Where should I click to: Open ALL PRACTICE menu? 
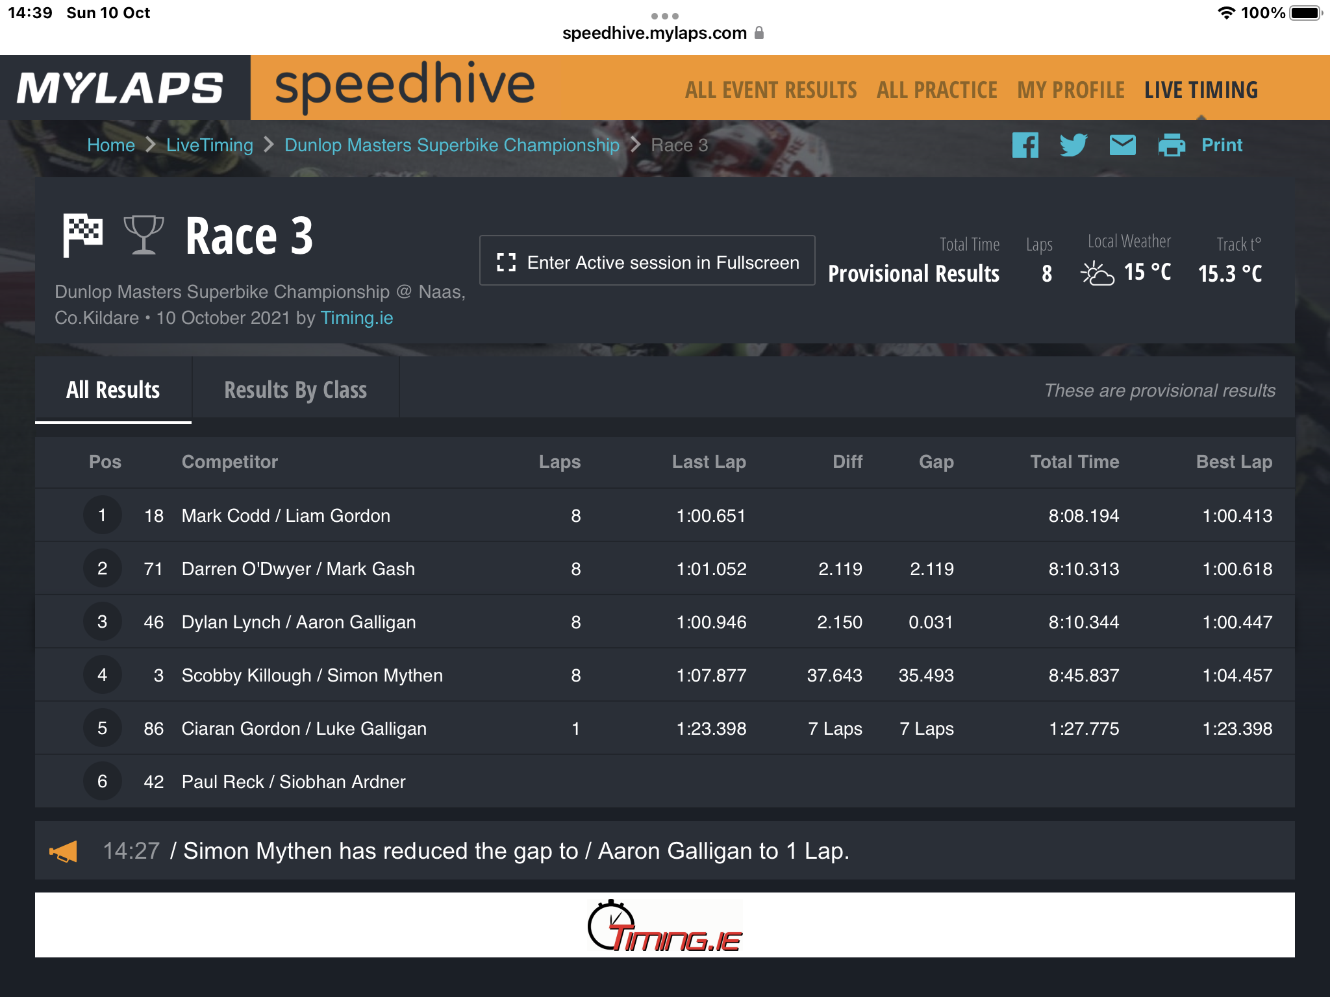936,90
